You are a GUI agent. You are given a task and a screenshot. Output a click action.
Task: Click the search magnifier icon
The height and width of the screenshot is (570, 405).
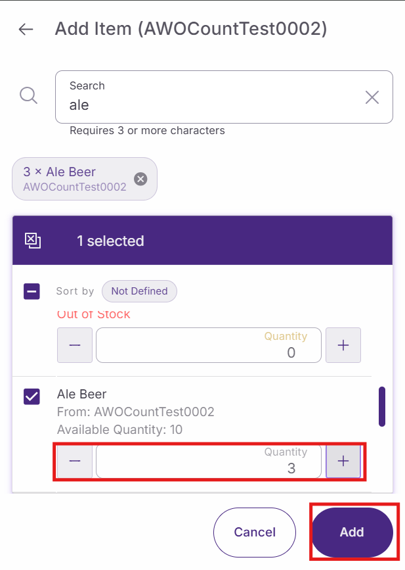click(x=28, y=96)
